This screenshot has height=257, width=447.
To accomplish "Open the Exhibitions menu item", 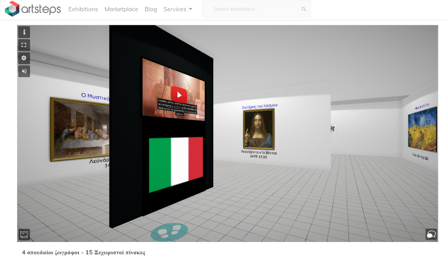I will click(x=83, y=9).
